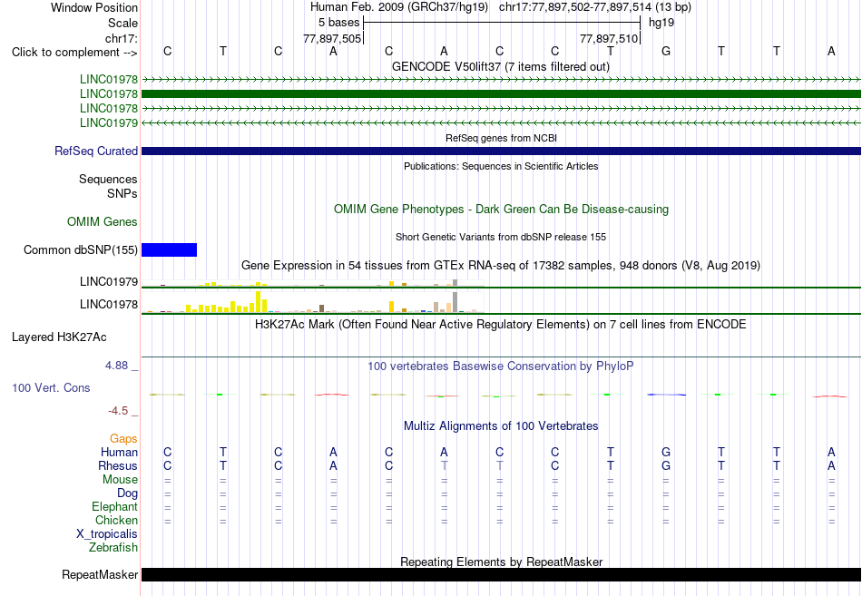Click the Rhesus alignment row label
This screenshot has width=862, height=596.
tap(118, 465)
